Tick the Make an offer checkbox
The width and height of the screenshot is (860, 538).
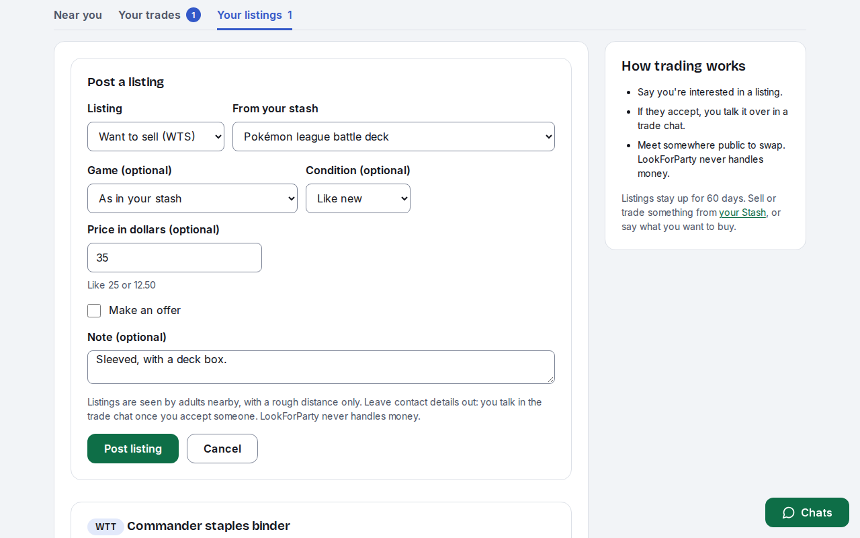(x=94, y=311)
